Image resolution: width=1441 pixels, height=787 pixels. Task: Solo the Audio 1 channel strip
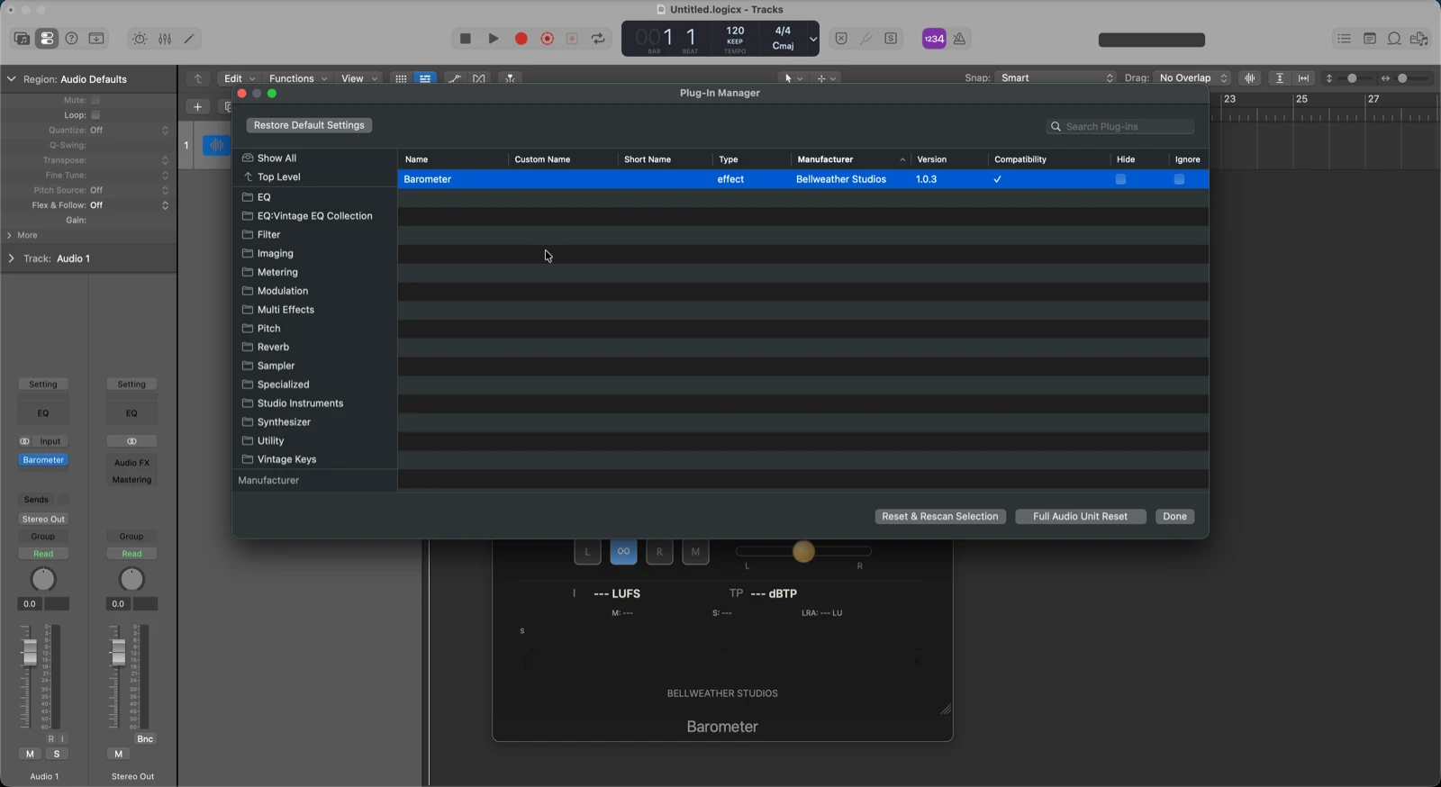pos(56,754)
